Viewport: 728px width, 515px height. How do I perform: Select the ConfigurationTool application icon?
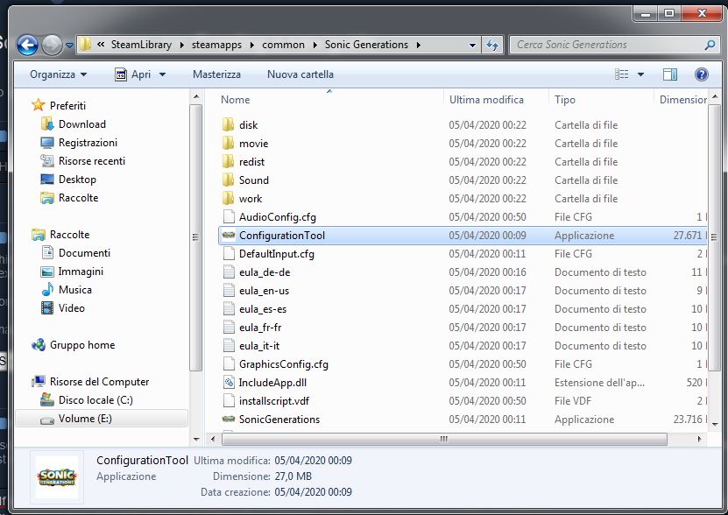pos(229,236)
